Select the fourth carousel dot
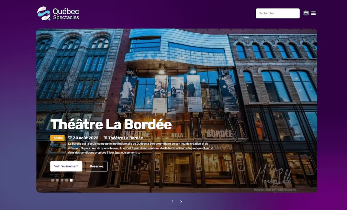The height and width of the screenshot is (210, 347). [66, 180]
